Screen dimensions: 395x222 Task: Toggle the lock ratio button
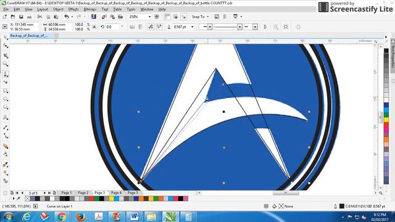[94, 27]
